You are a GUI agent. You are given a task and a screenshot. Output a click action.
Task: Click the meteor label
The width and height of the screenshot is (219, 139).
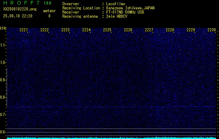click(x=49, y=11)
